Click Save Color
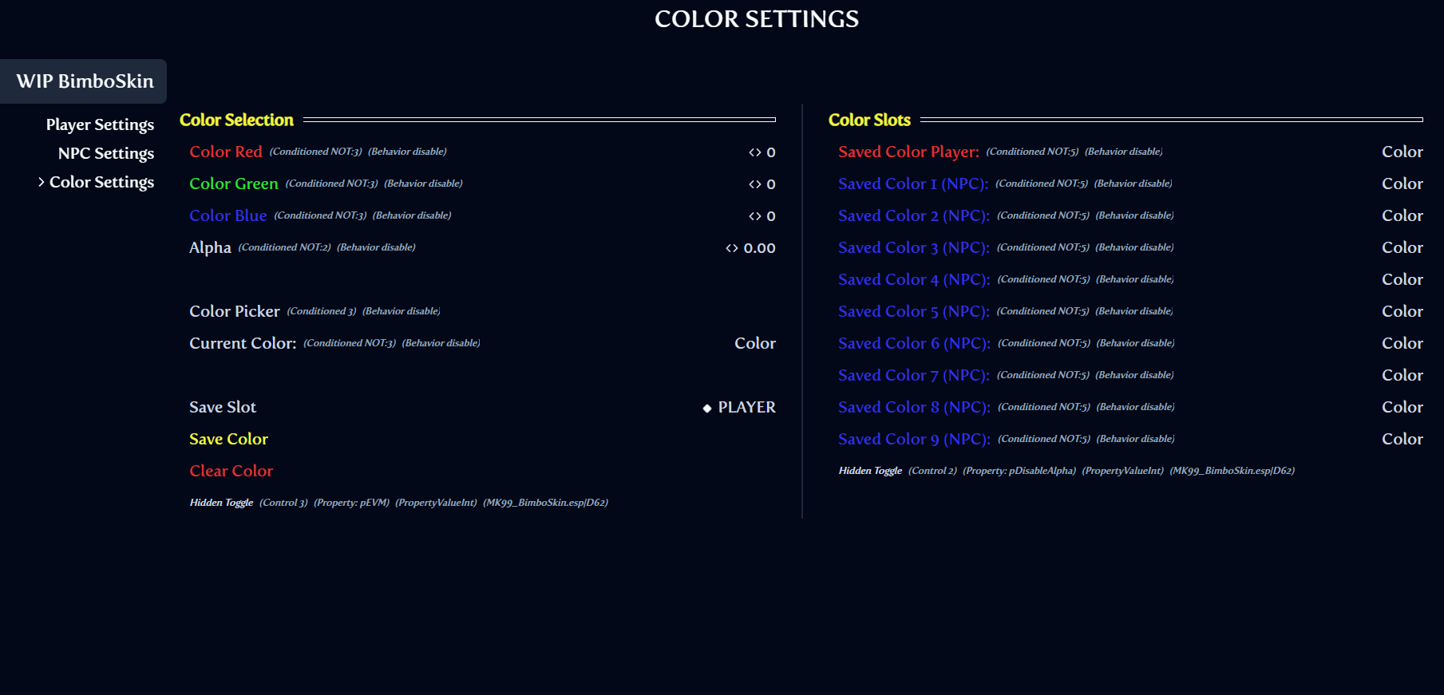The height and width of the screenshot is (695, 1444). coord(228,439)
